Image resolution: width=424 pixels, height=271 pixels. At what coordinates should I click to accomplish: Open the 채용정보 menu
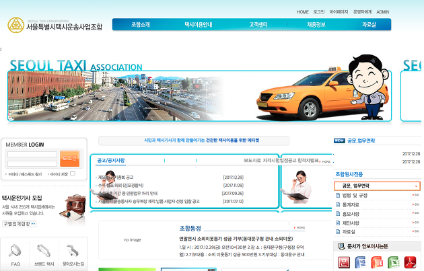point(316,25)
